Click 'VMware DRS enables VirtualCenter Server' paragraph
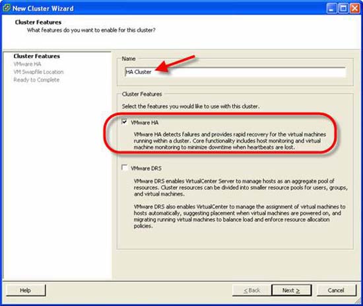The image size is (363, 306). tap(240, 187)
